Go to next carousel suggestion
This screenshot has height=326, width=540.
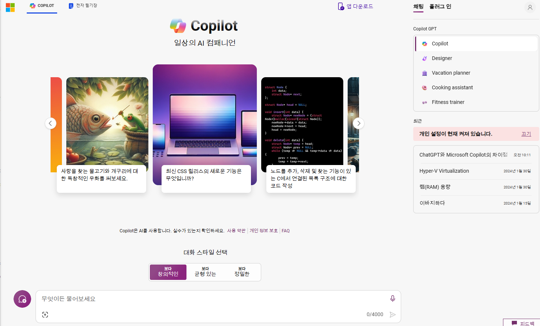pos(359,123)
